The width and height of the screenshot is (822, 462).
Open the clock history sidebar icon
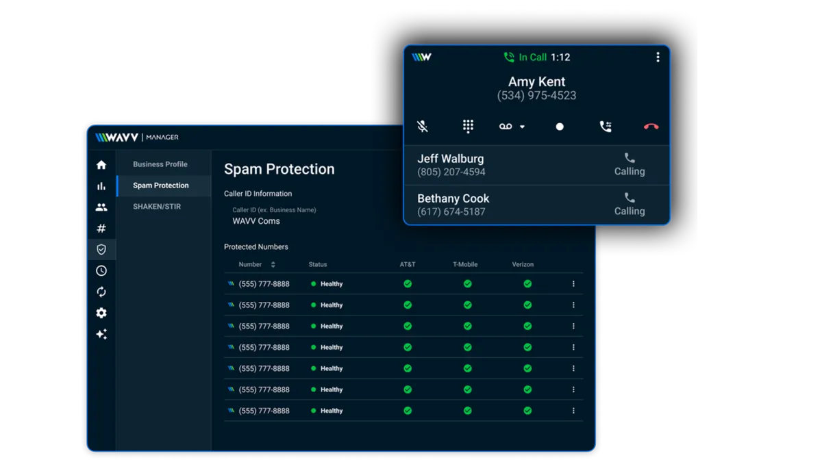(101, 271)
